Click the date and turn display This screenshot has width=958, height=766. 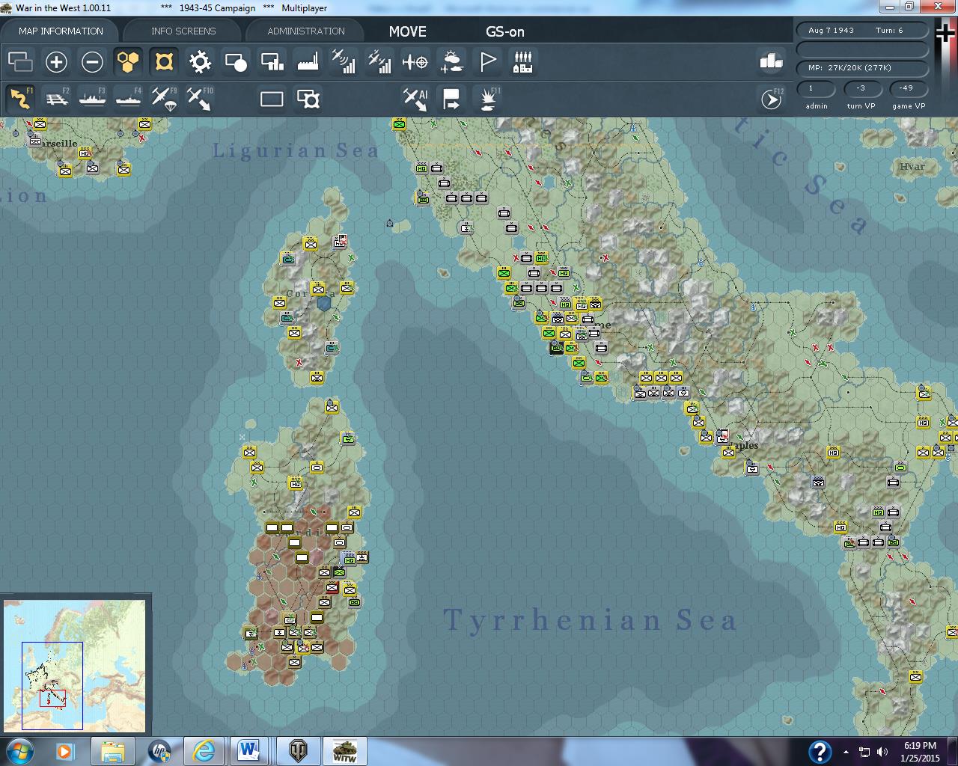click(x=862, y=31)
